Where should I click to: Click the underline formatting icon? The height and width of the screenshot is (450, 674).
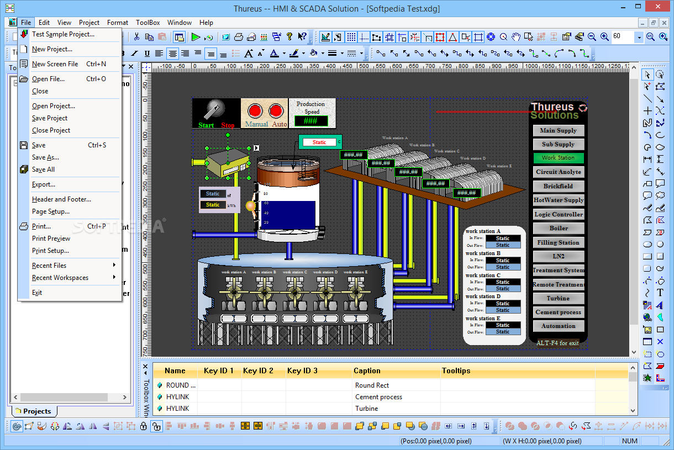(147, 54)
